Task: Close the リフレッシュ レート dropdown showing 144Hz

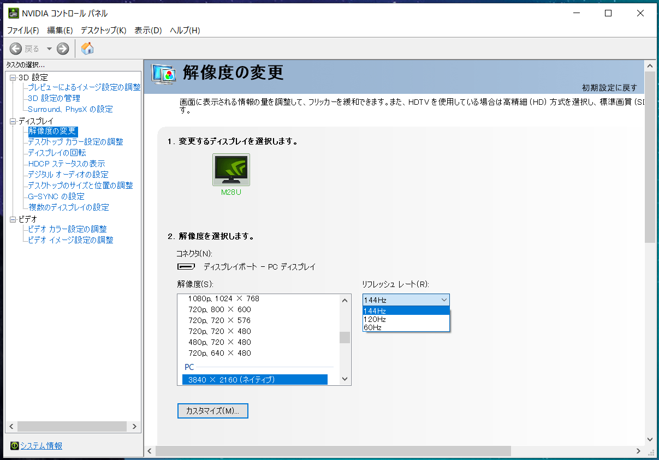Action: tap(406, 300)
